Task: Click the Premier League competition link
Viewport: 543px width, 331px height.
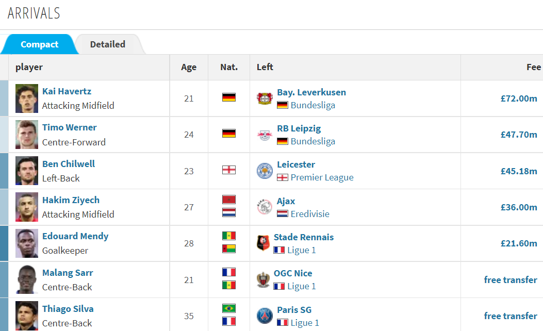Action: pos(322,178)
